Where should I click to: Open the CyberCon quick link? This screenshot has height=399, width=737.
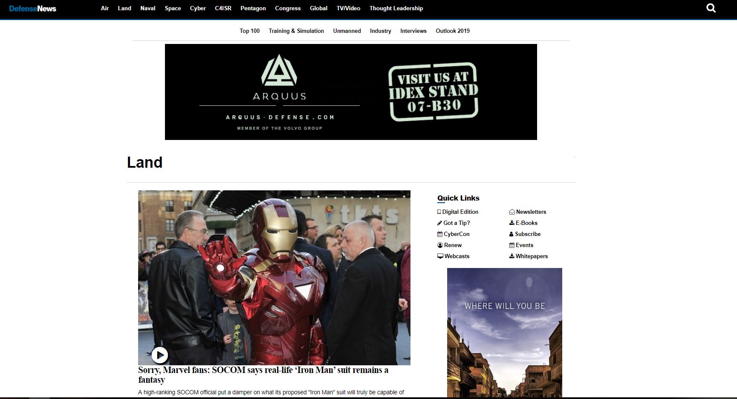coord(457,234)
